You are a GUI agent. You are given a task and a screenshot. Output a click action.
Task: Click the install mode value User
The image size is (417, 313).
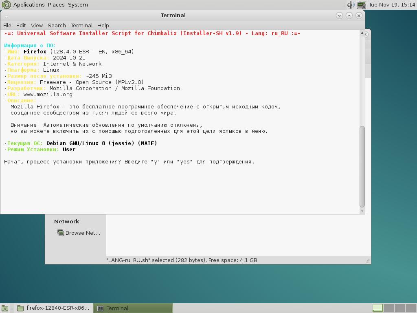[69, 150]
